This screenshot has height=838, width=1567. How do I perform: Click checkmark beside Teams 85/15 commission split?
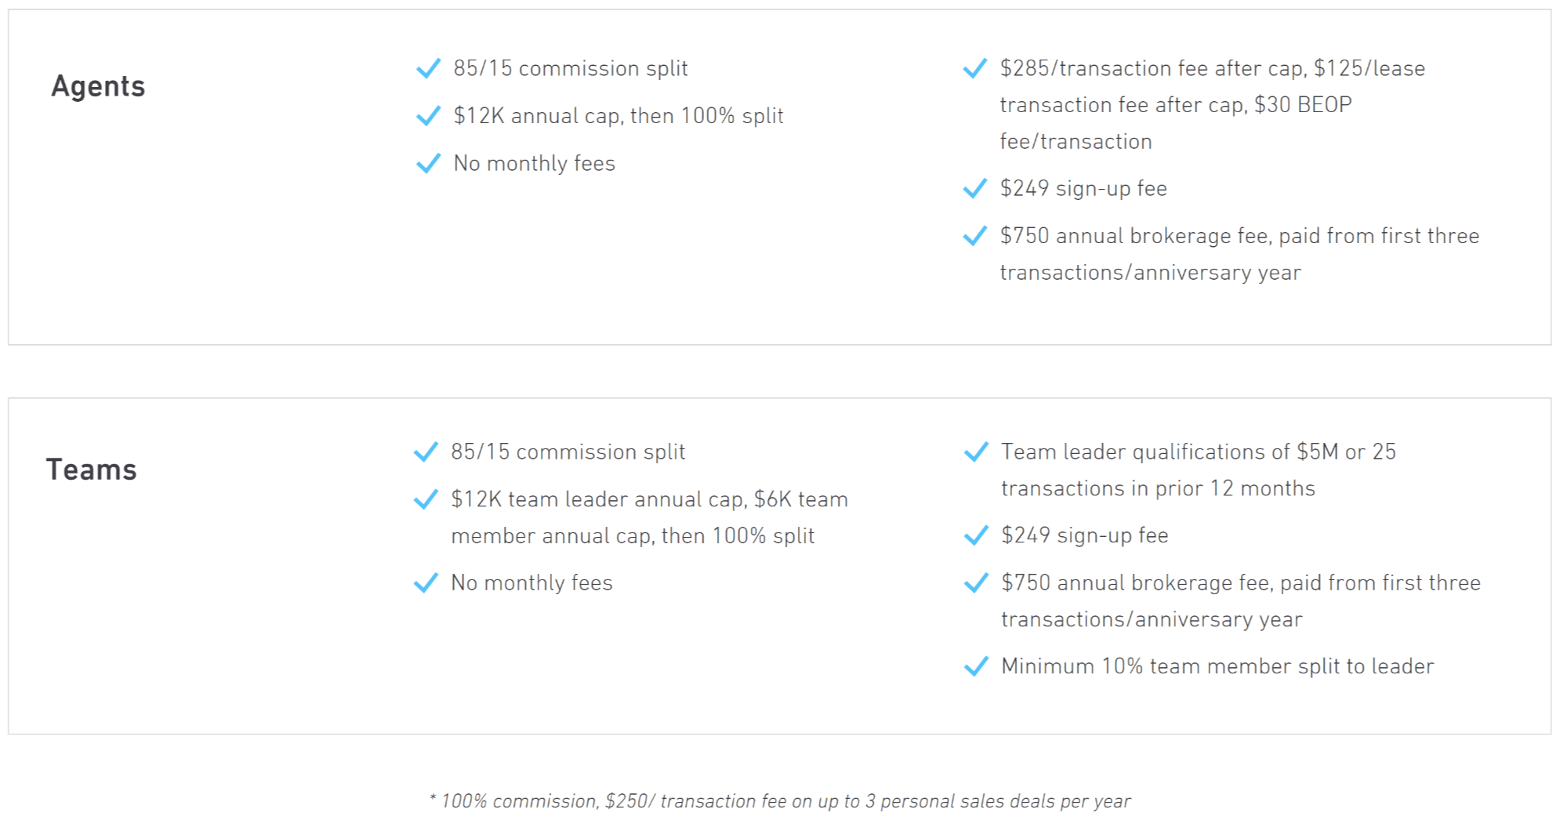coord(426,452)
